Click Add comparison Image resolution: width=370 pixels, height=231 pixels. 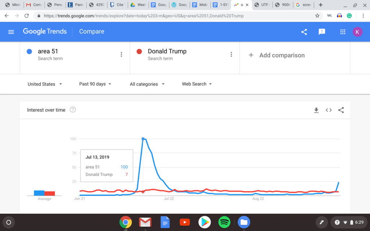(277, 55)
